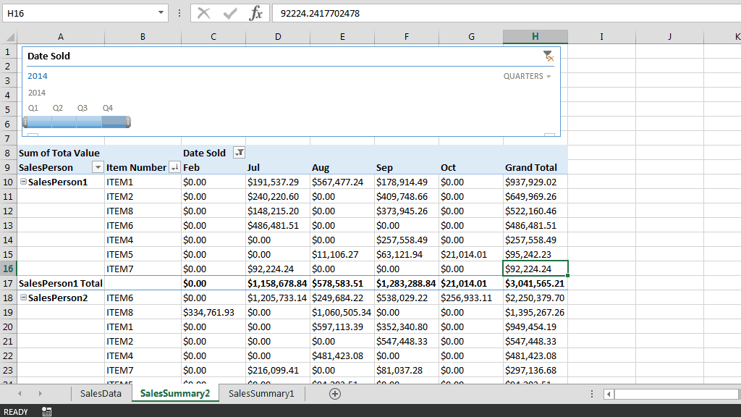
Task: Click the Select All corner triangle
Action: (x=10, y=37)
